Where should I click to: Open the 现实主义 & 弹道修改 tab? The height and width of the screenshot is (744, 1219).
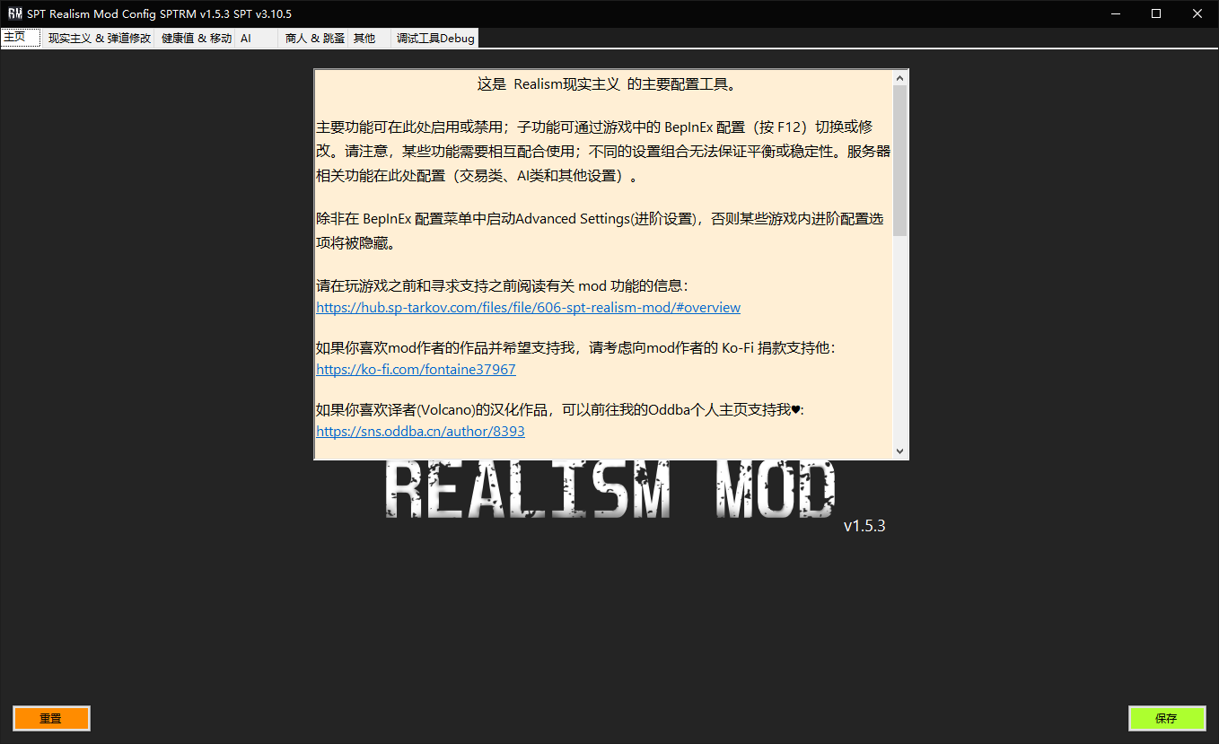coord(100,39)
